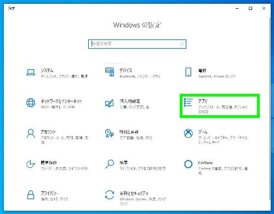Select the ゲーム category title
This screenshot has height=214, width=274.
pos(203,132)
